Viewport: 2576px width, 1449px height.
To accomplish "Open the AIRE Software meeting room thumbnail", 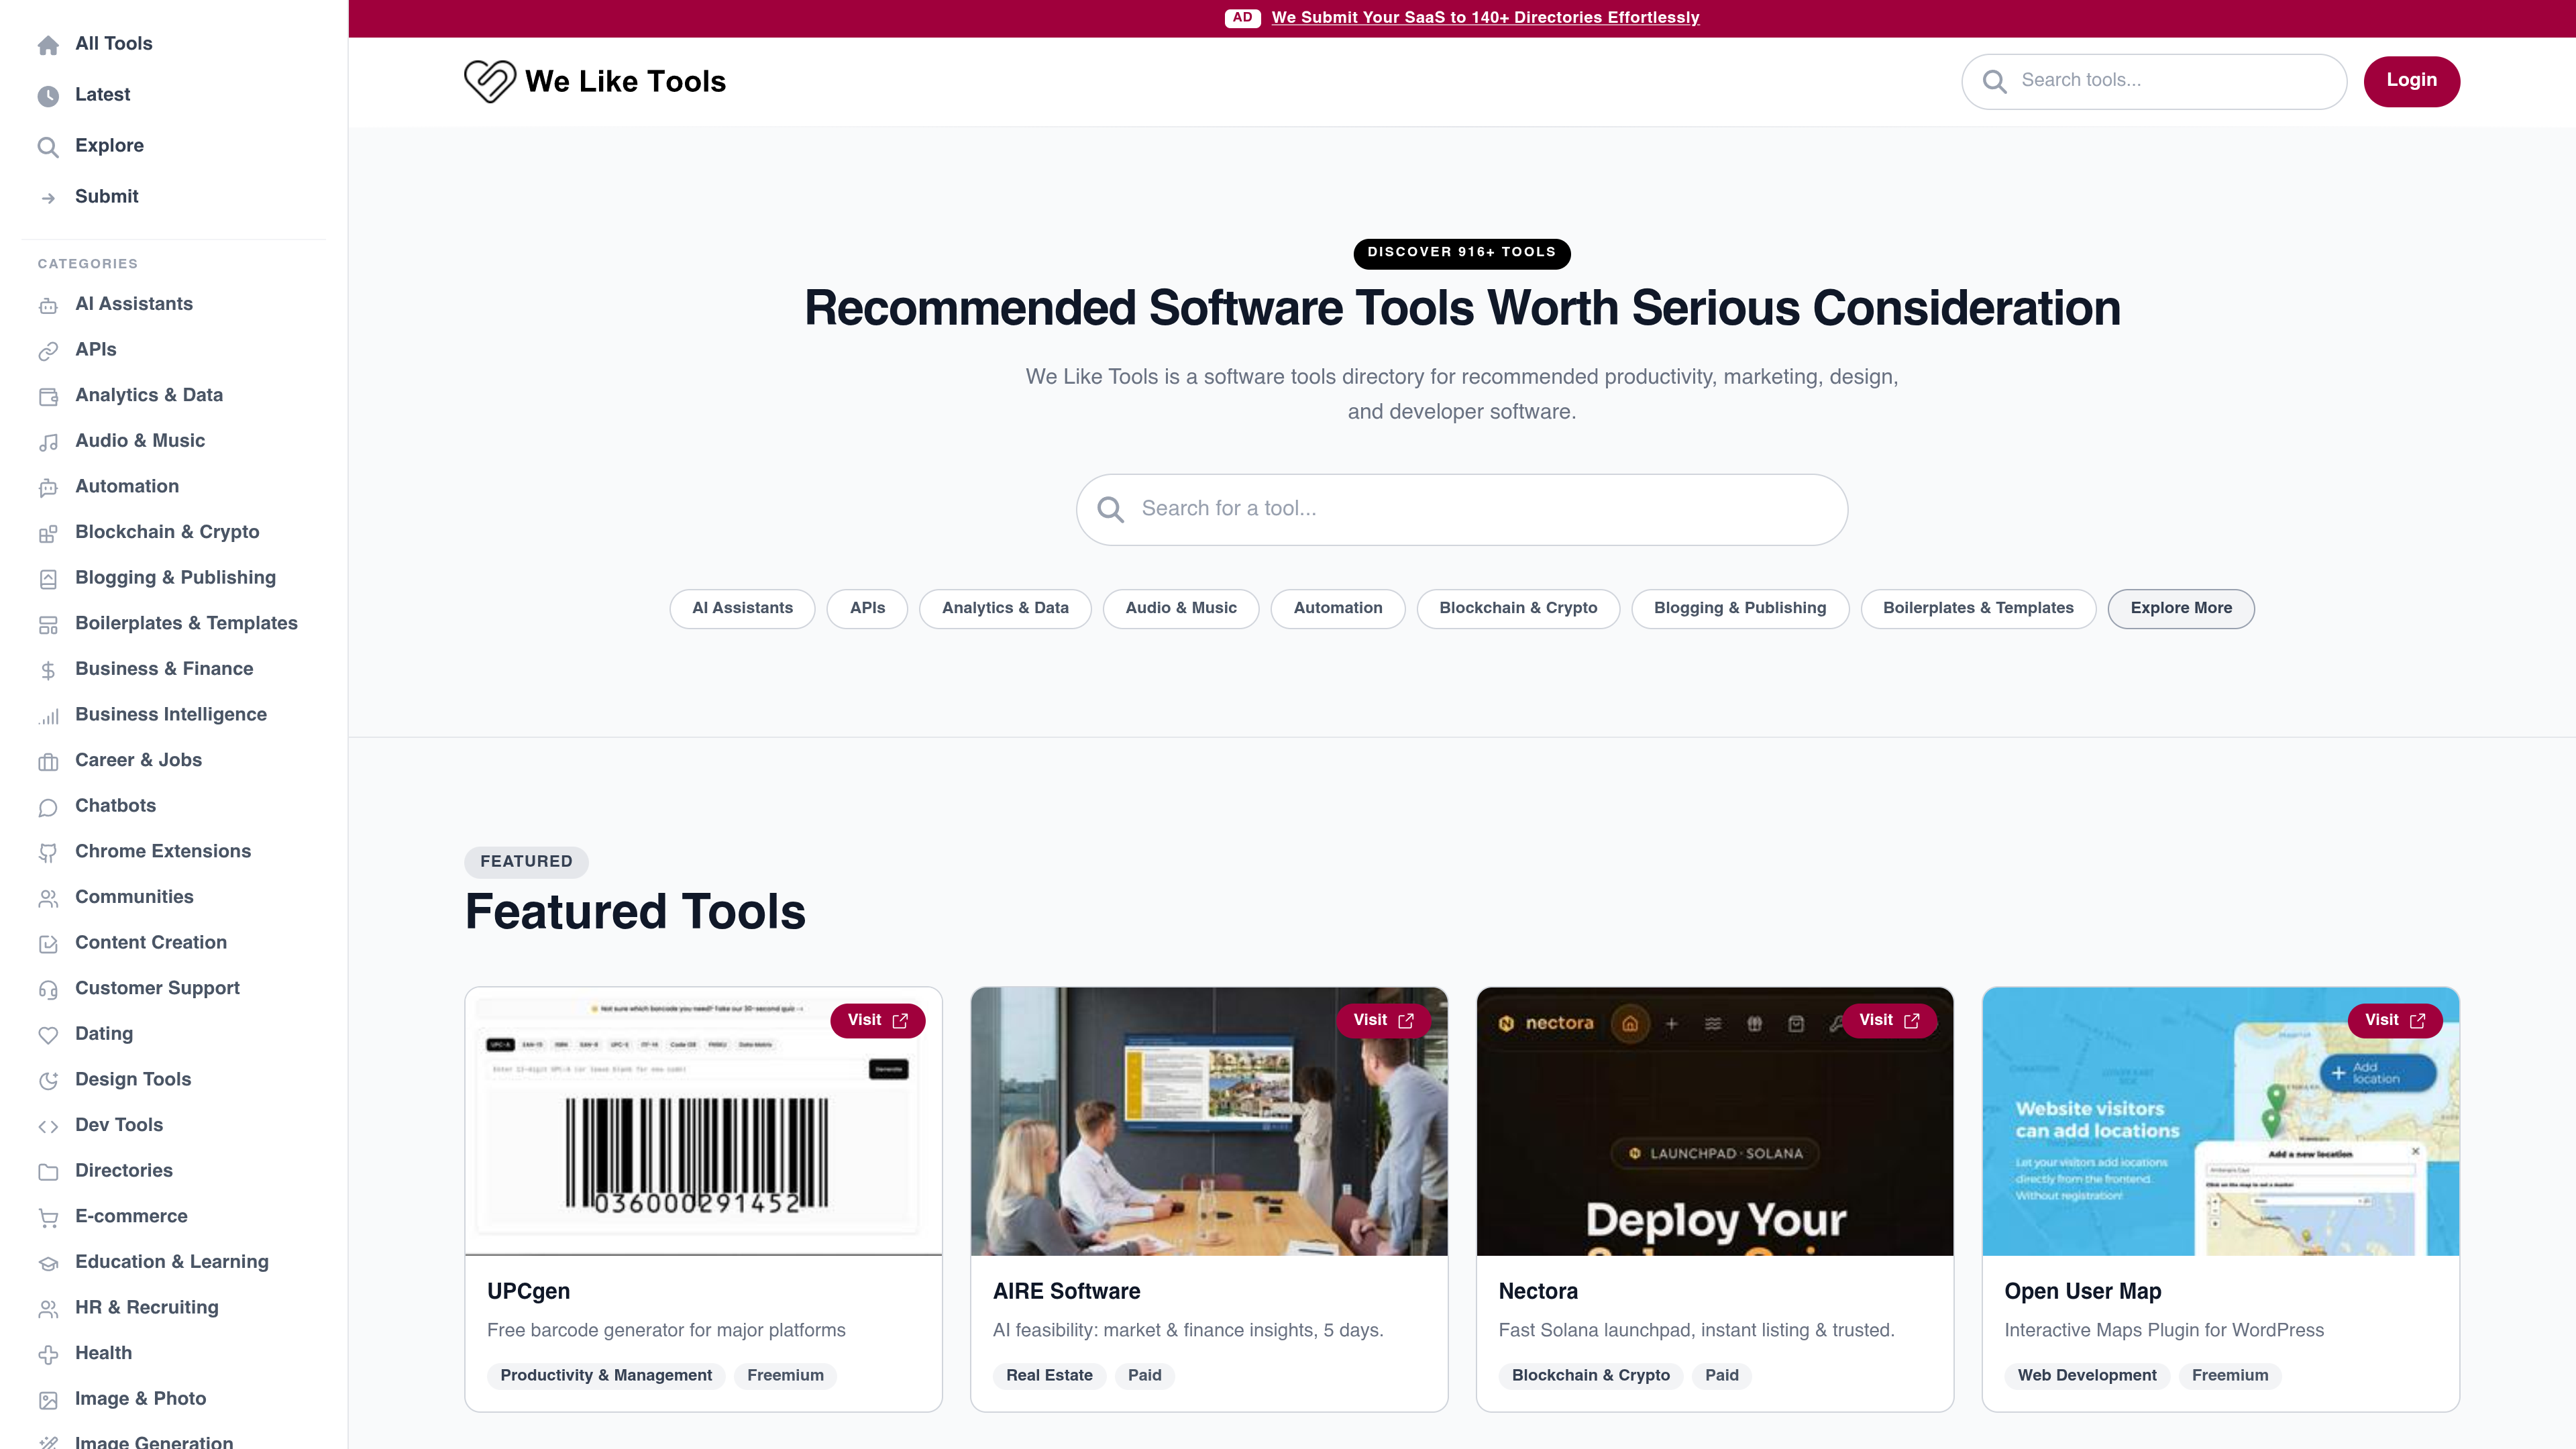I will pos(1209,1122).
